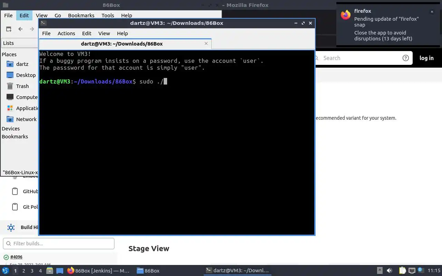Switch to workspace 2
This screenshot has width=442, height=276.
tap(23, 271)
